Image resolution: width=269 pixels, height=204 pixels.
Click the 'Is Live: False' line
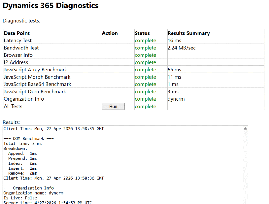(x=20, y=198)
